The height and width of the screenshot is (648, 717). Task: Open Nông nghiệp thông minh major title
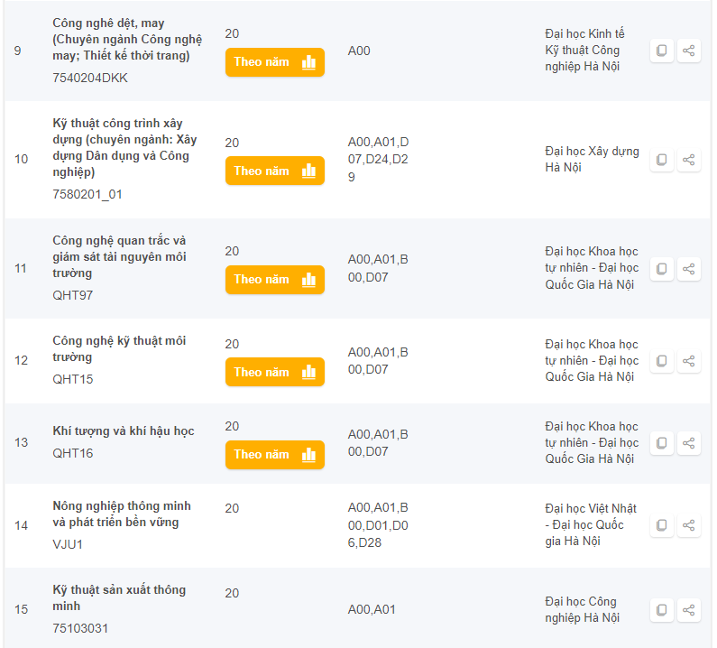122,514
